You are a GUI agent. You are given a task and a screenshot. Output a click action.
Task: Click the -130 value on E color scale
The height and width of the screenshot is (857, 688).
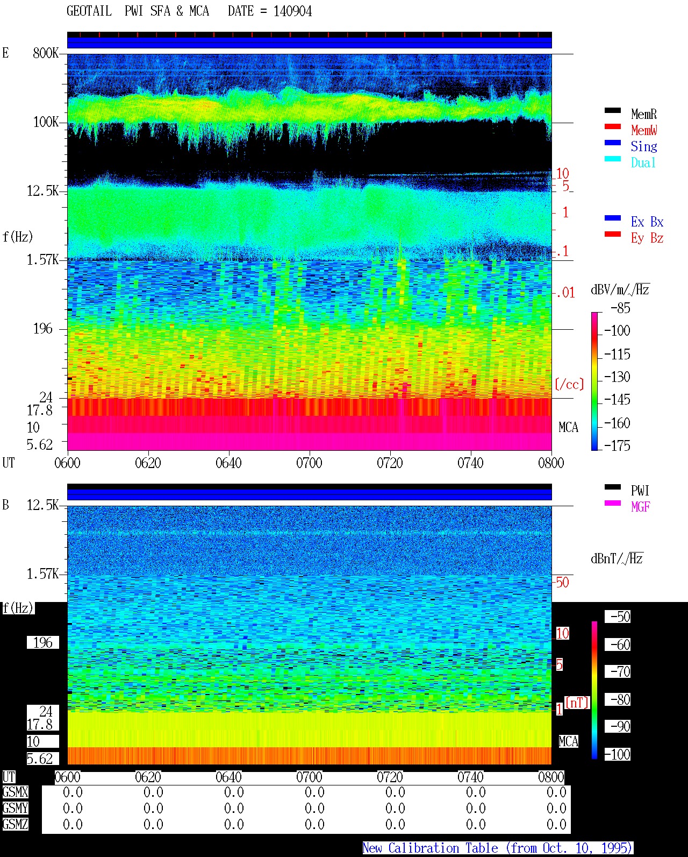tap(617, 377)
